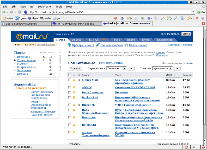Image resolution: width=207 pixels, height=150 pixels.
Task: Click the URL address input field
Action: point(108,12)
